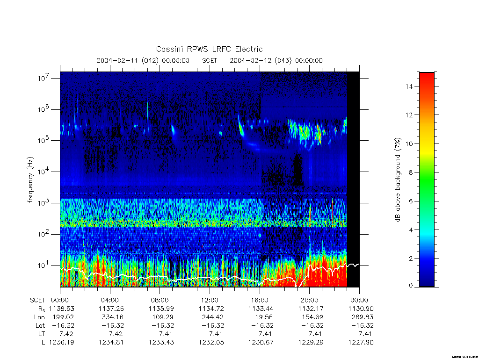Click the 14 dB tick label on color bar
The height and width of the screenshot is (359, 479).
point(409,86)
